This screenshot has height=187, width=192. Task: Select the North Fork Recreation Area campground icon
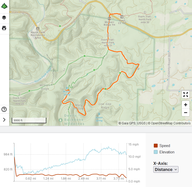click(x=38, y=29)
